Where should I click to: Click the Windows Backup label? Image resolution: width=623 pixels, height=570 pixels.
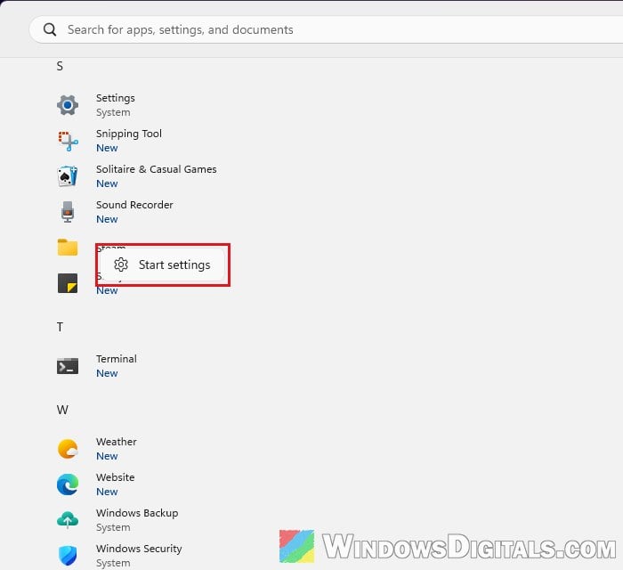tap(137, 513)
